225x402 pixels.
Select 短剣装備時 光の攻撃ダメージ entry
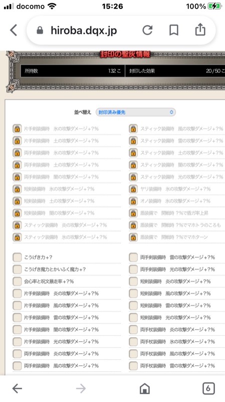coord(175,318)
